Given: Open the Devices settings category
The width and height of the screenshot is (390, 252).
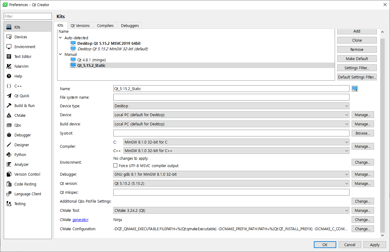Looking at the screenshot, I should click(x=28, y=37).
